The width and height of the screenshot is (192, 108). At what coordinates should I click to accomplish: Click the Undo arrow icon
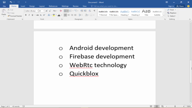[11, 2]
